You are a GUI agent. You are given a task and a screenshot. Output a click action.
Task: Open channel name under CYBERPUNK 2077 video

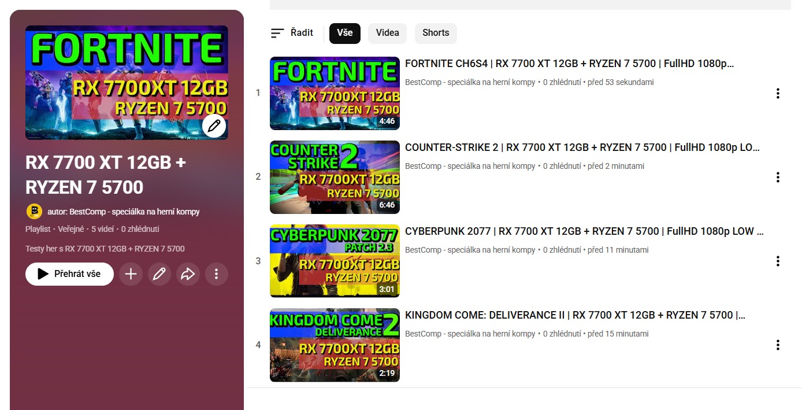click(x=470, y=250)
